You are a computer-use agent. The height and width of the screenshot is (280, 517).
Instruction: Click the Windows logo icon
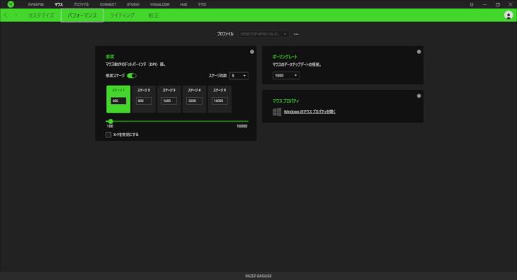[277, 111]
